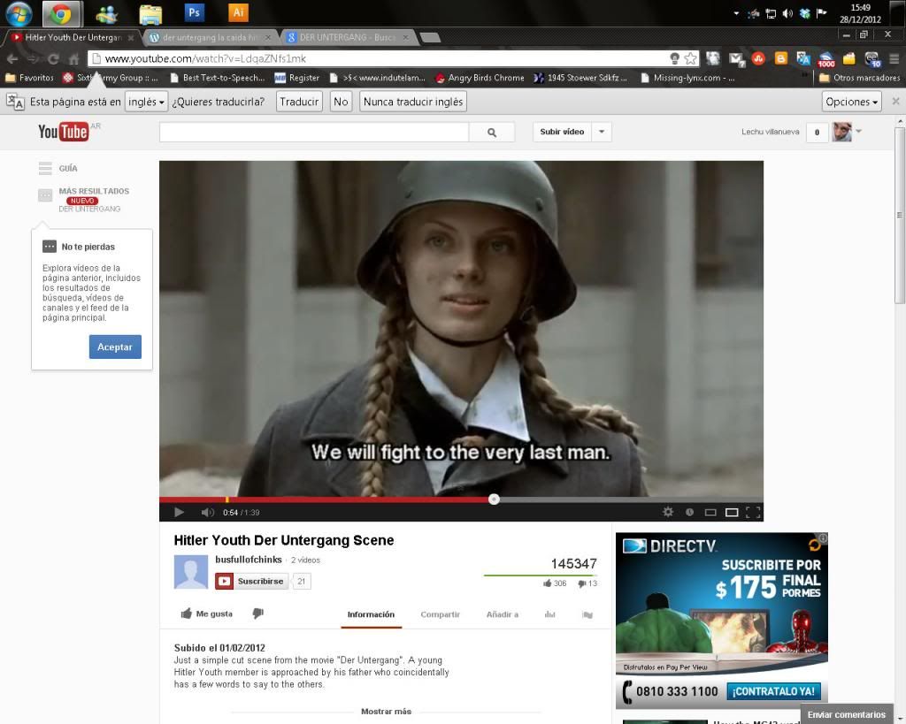The height and width of the screenshot is (724, 906).
Task: Open the Chrome menu hamburger icon
Action: (x=894, y=58)
